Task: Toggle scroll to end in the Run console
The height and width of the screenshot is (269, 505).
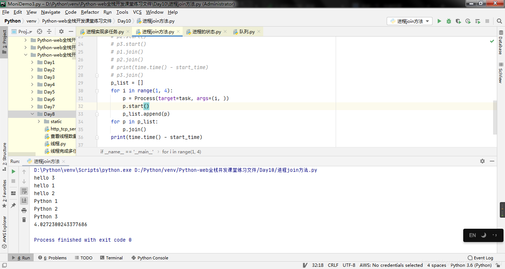Action: coord(24,200)
